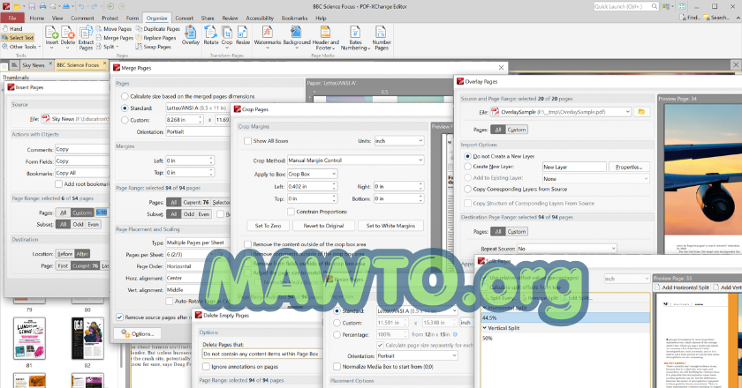The height and width of the screenshot is (388, 742).
Task: Open the Split dropdown in ribbon
Action: pos(108,47)
